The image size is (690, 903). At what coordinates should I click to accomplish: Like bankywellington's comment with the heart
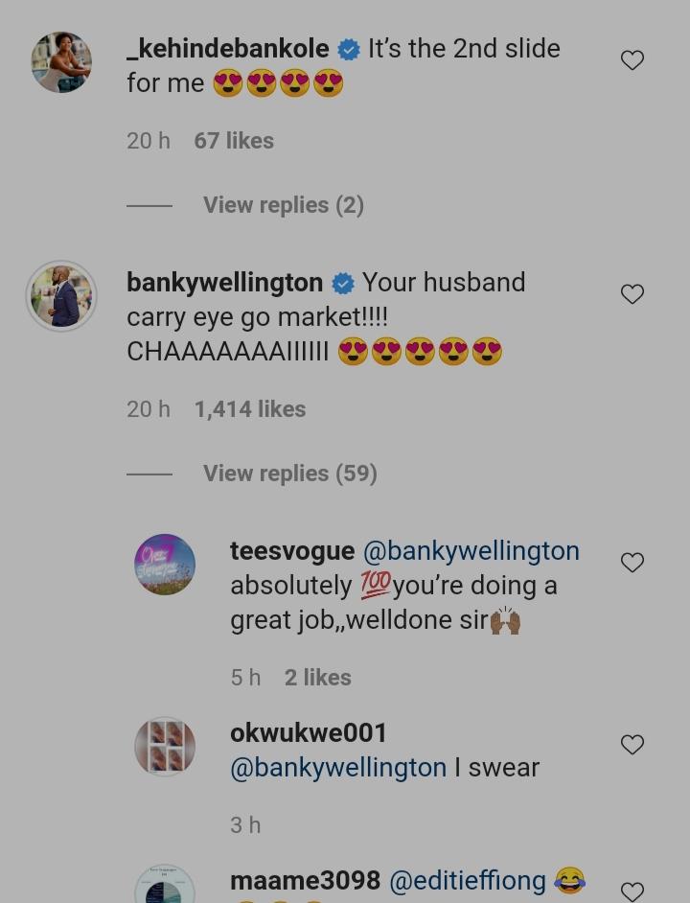click(632, 294)
